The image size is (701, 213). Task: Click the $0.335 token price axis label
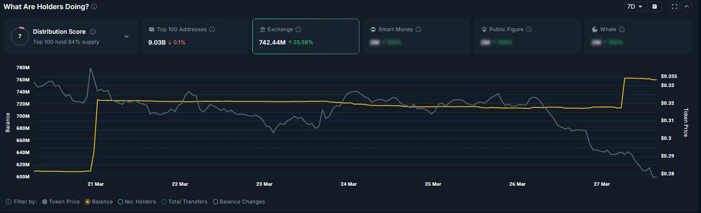tap(669, 76)
